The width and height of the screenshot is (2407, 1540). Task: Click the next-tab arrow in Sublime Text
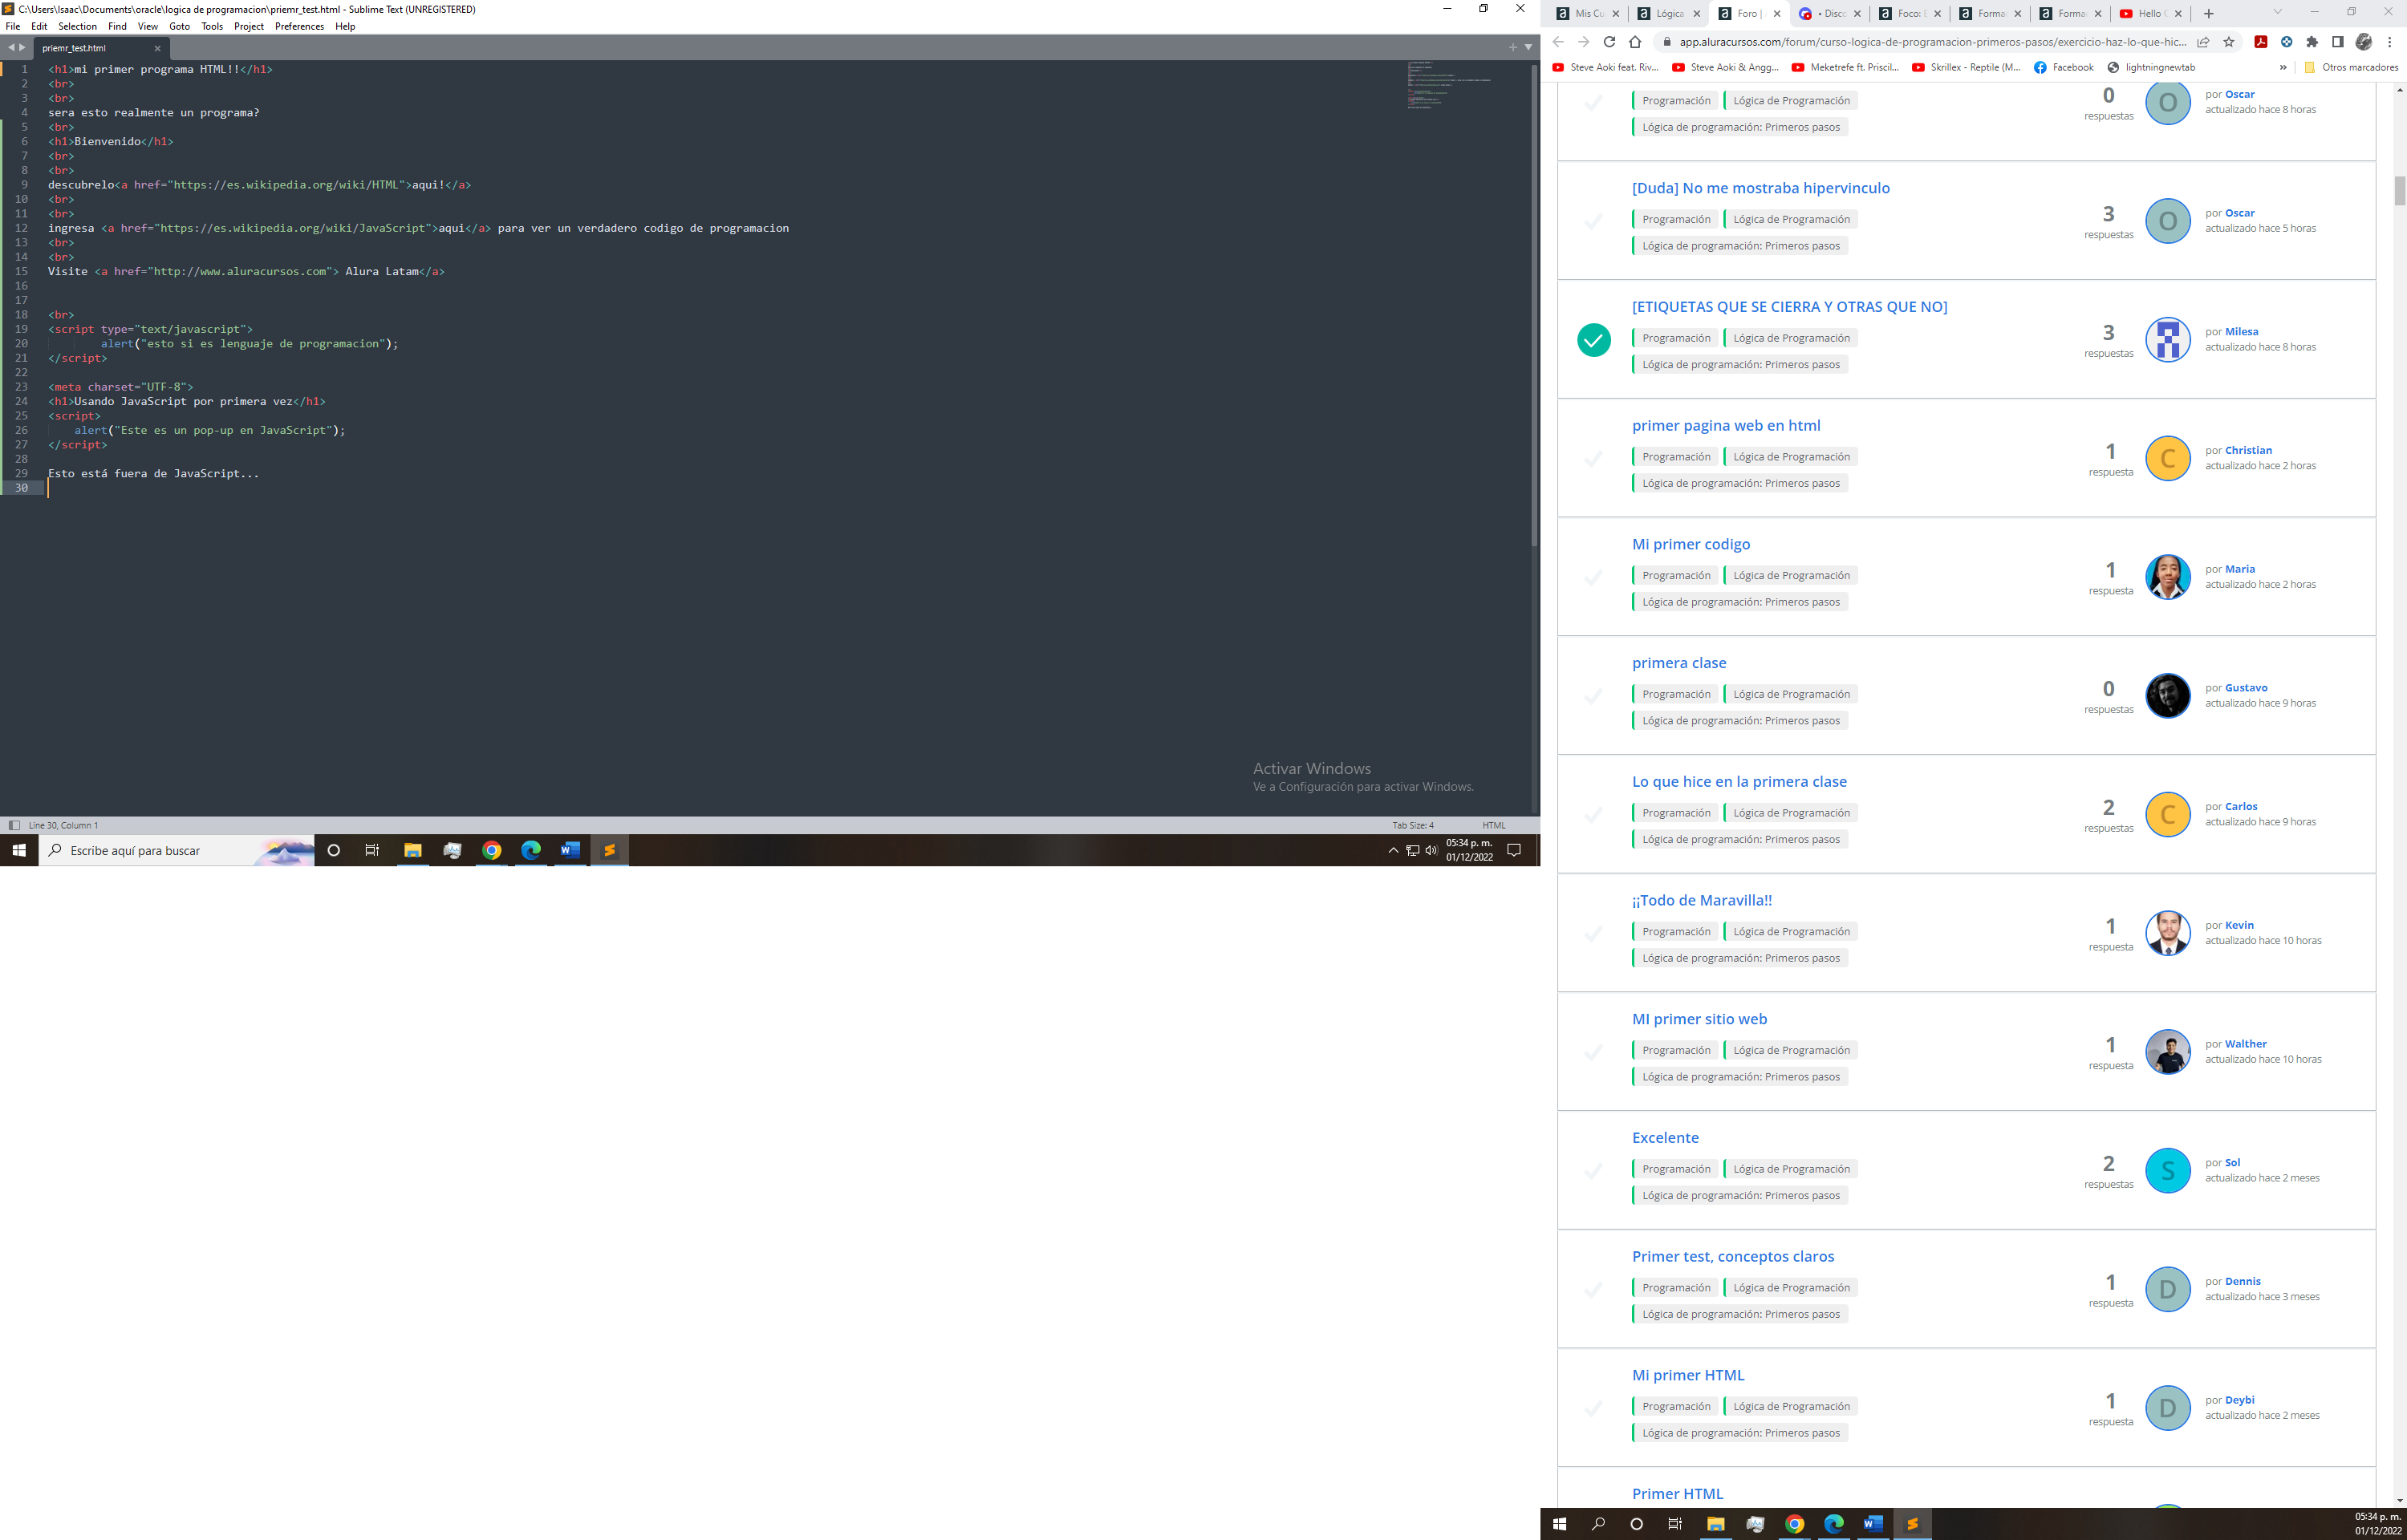coord(22,47)
